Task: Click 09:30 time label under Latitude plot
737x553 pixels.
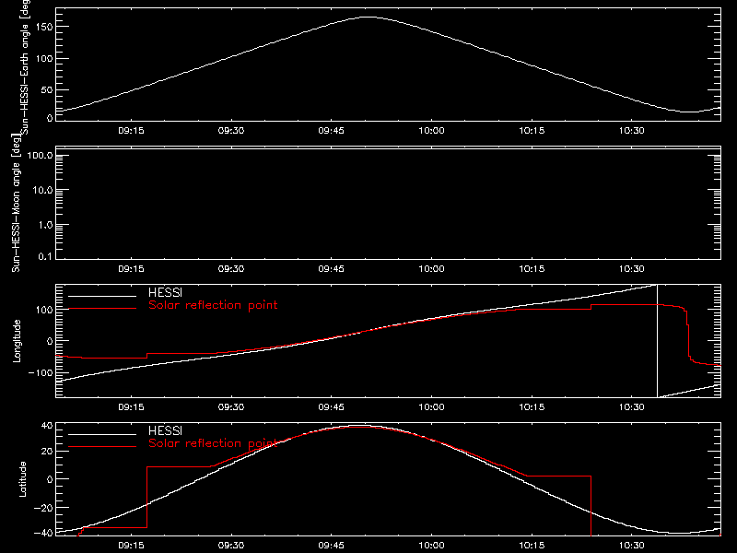Action: (231, 546)
